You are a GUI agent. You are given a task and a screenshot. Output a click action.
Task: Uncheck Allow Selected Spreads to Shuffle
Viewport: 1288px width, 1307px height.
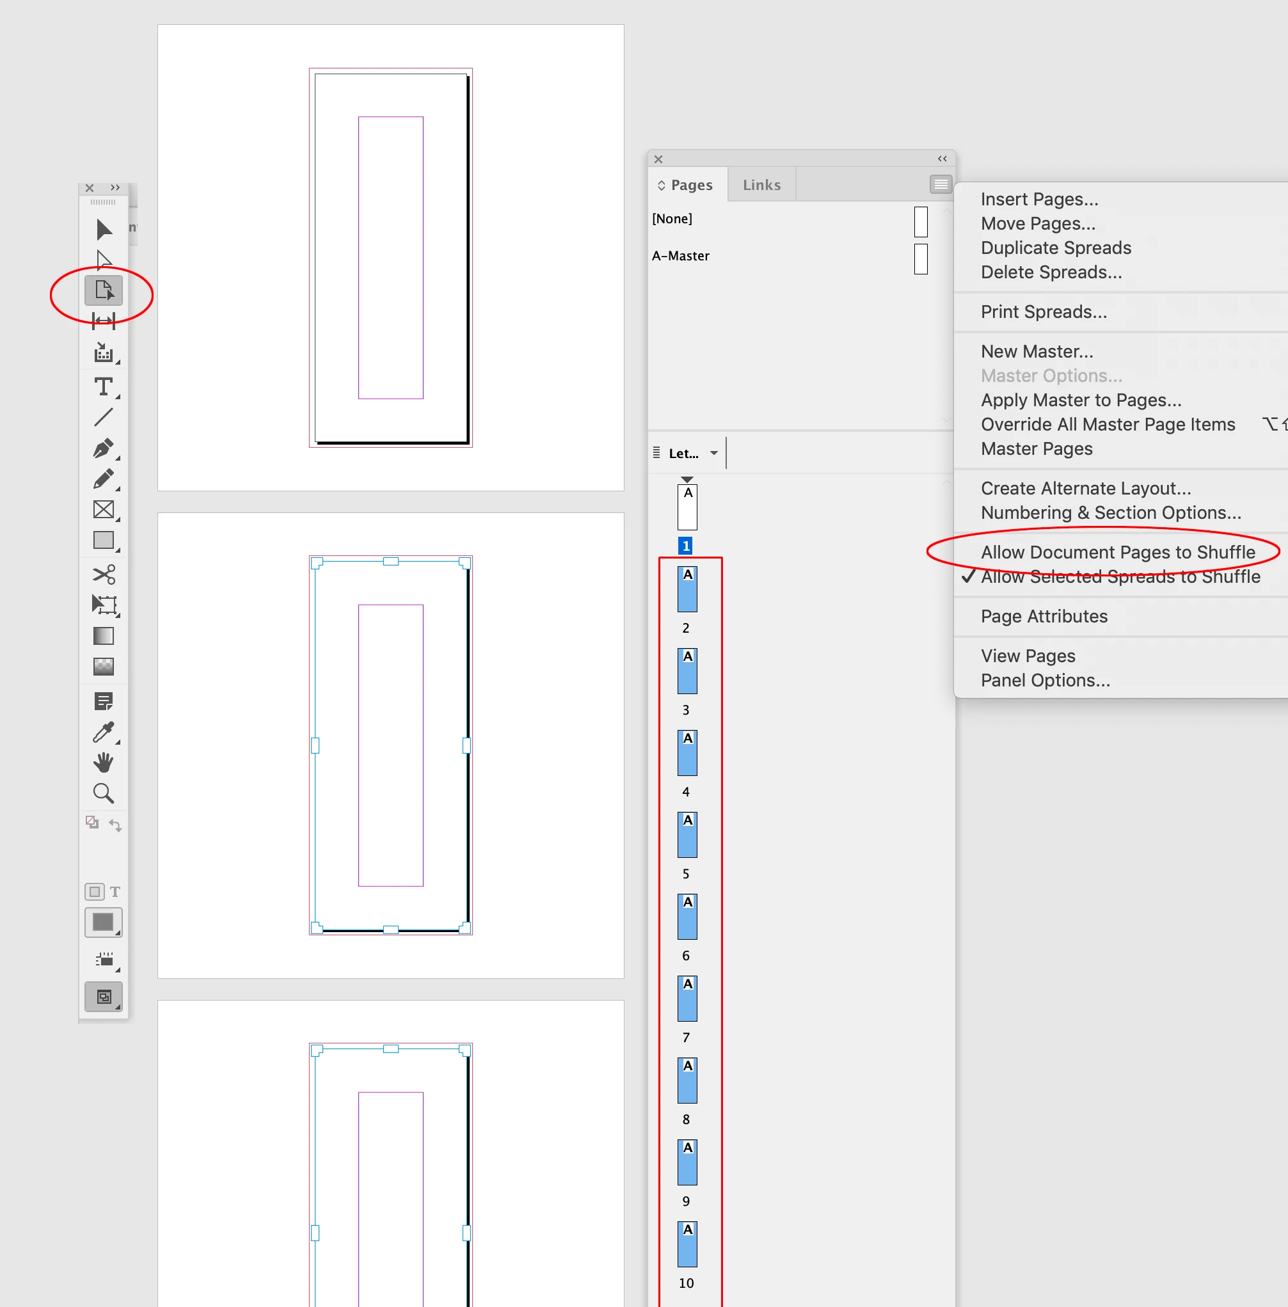coord(1120,576)
